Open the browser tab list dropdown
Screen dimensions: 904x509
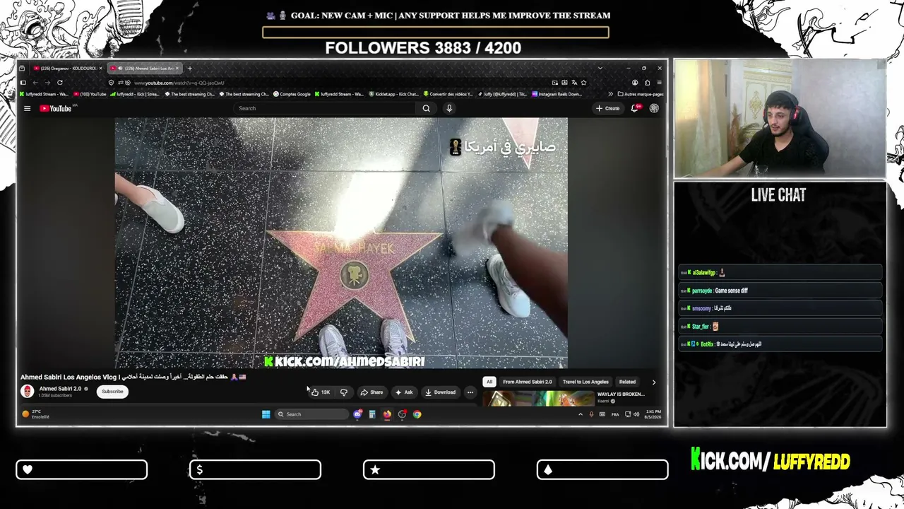[x=600, y=69]
